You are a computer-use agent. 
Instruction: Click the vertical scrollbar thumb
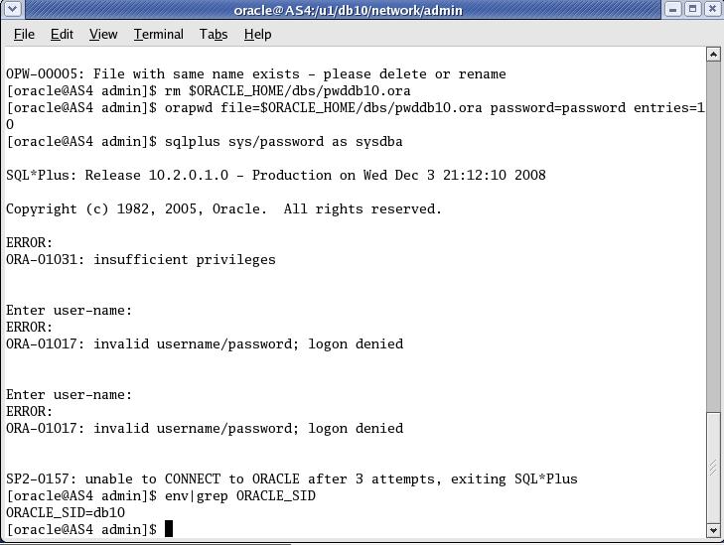point(714,465)
